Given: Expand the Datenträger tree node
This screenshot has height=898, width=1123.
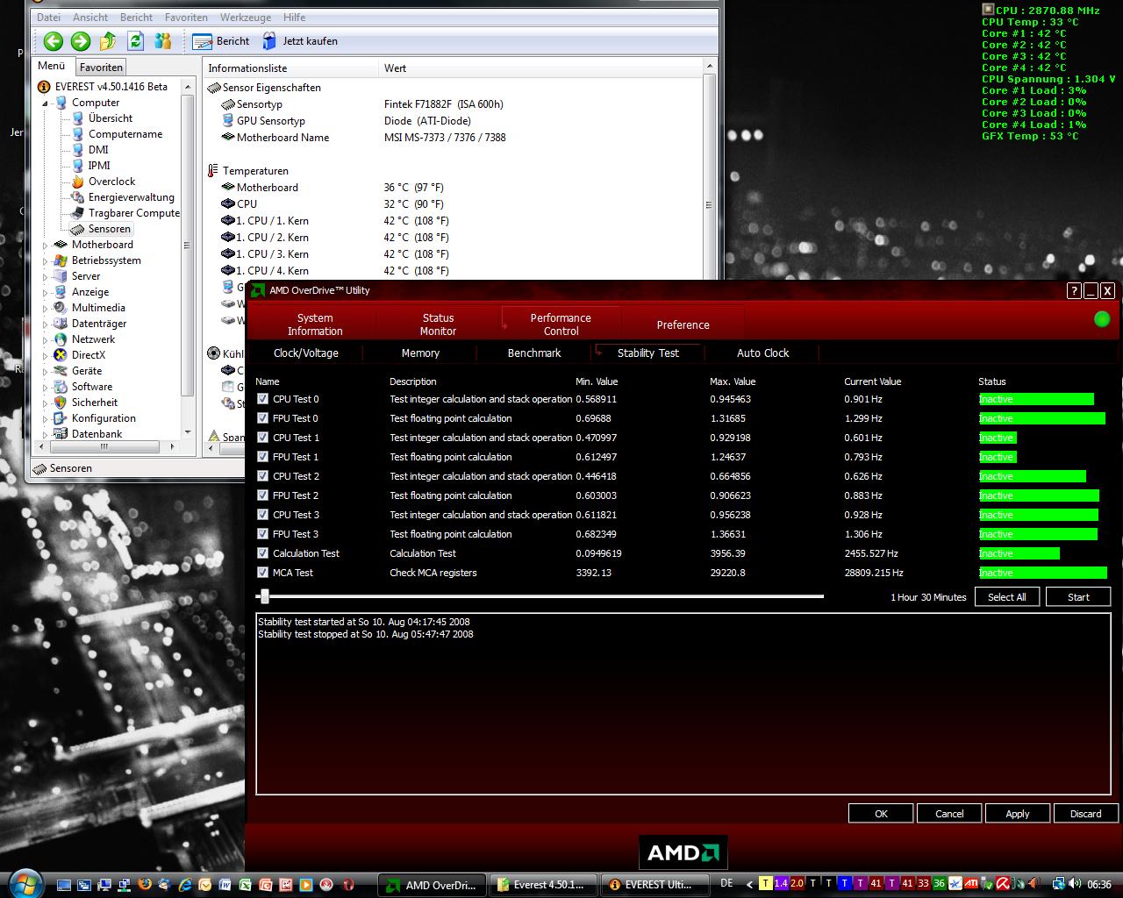Looking at the screenshot, I should click(x=46, y=324).
